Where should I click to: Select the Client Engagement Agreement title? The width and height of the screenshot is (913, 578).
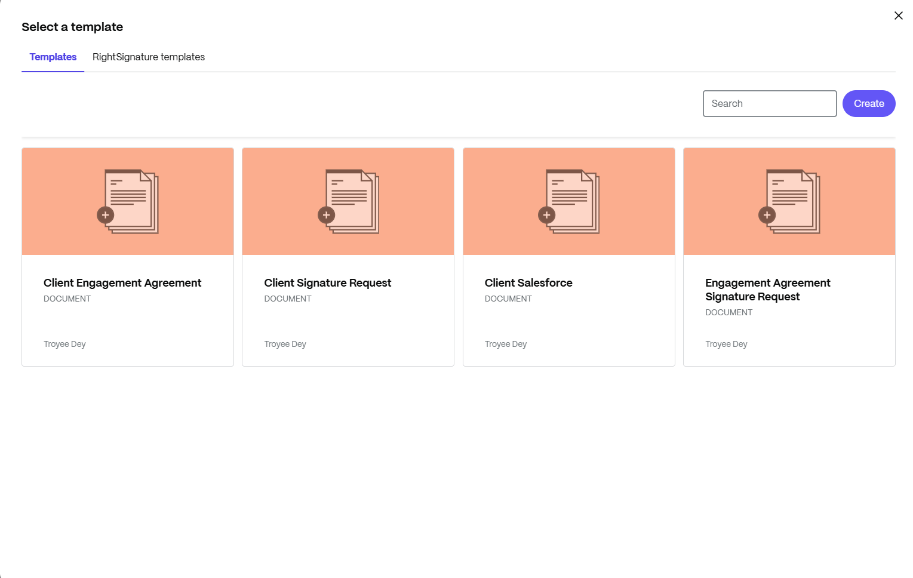(122, 283)
